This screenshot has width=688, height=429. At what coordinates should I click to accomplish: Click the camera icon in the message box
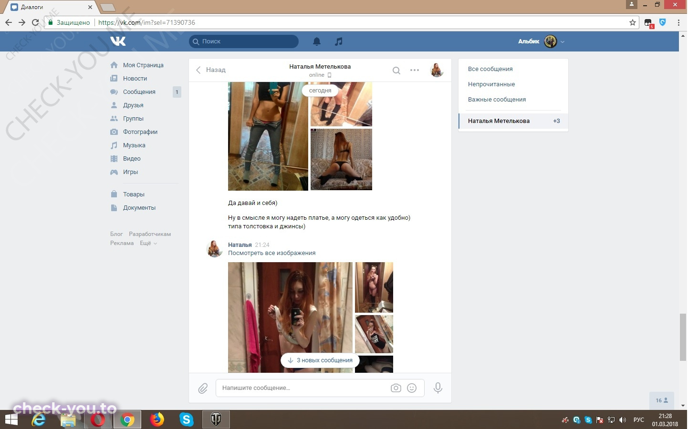pos(396,388)
